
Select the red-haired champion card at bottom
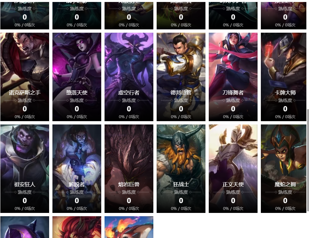pyautogui.click(x=77, y=227)
